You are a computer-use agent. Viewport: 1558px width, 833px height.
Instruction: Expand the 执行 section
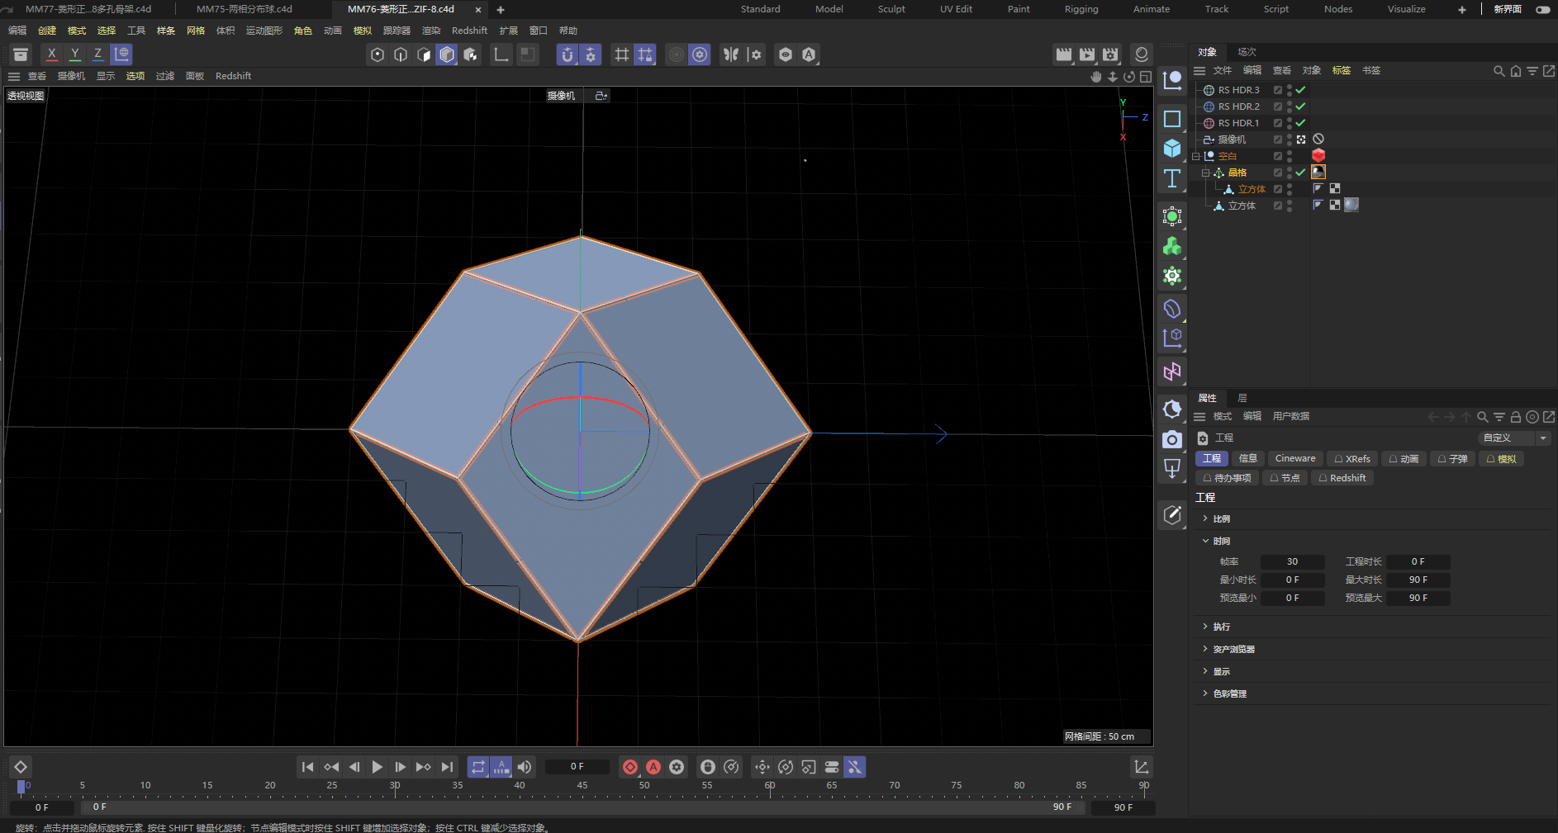(x=1205, y=627)
